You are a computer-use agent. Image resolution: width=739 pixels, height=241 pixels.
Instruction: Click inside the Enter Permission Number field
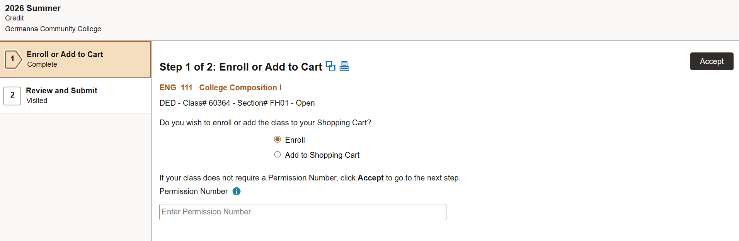click(x=302, y=212)
